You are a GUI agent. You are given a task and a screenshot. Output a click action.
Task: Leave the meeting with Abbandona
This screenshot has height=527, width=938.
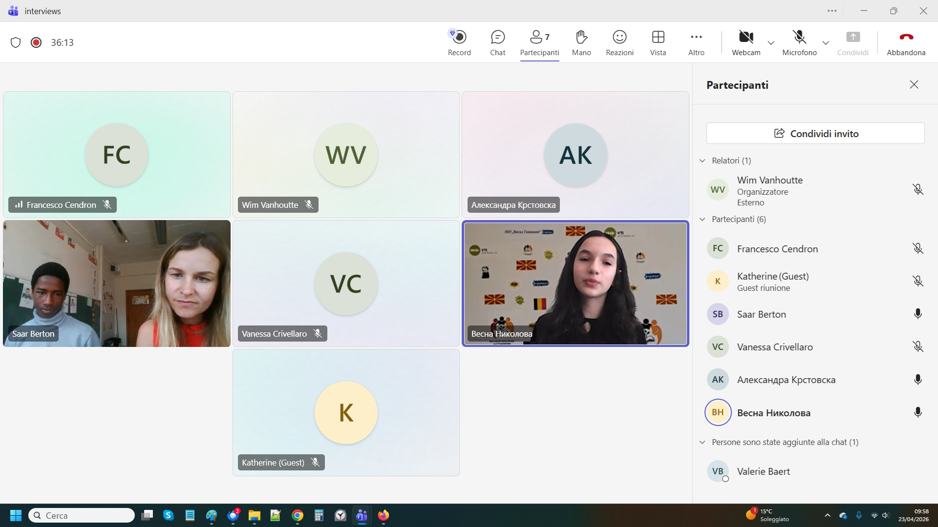(x=906, y=42)
